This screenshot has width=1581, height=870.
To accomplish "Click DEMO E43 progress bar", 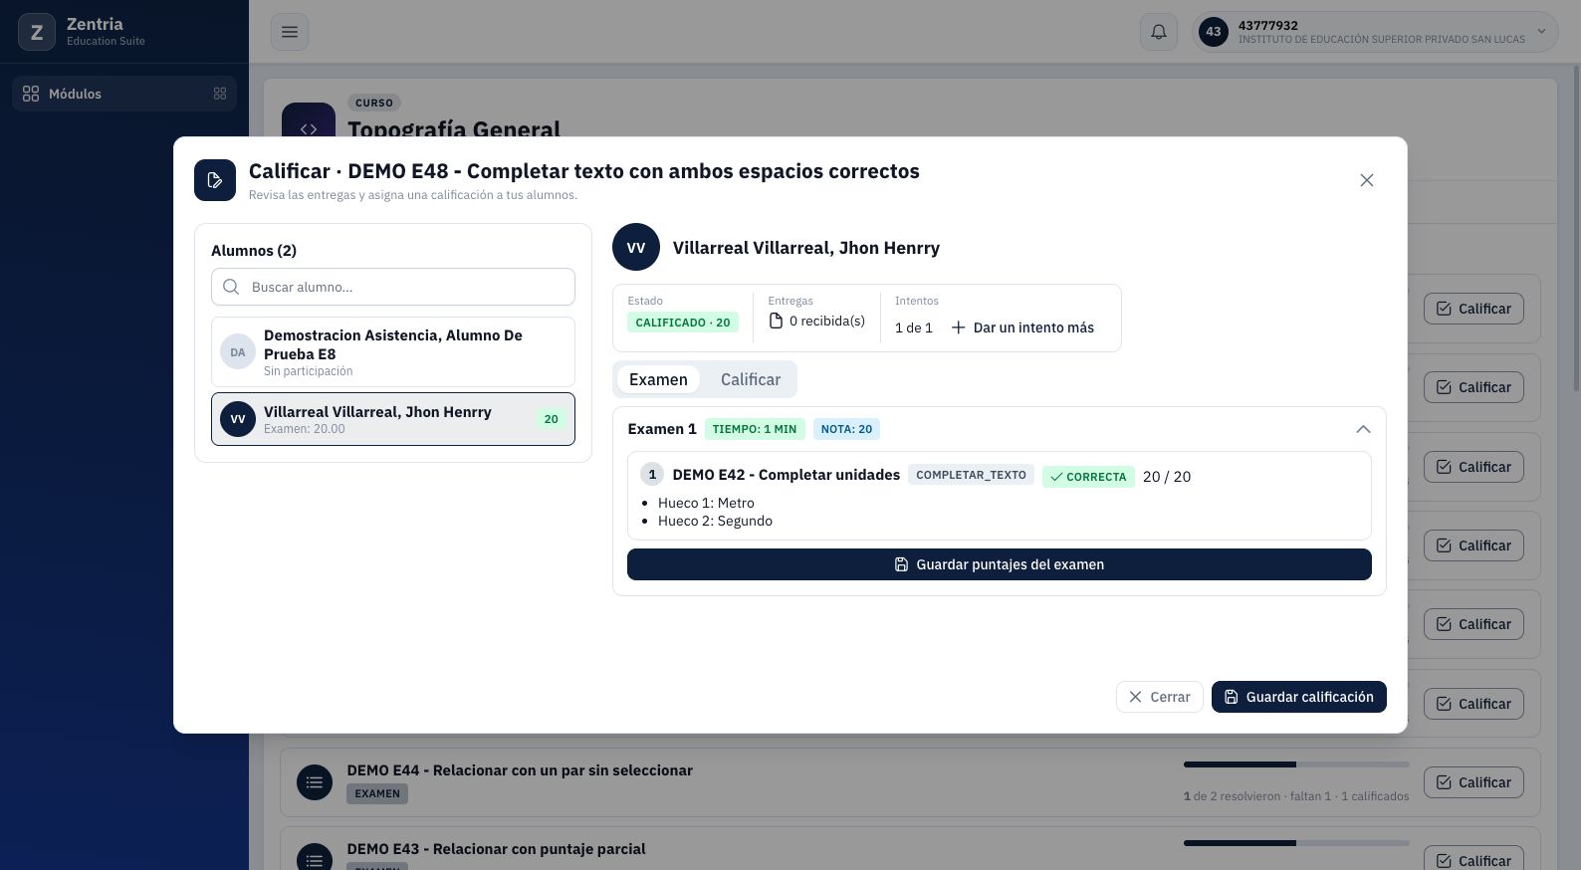I will coord(1296,843).
